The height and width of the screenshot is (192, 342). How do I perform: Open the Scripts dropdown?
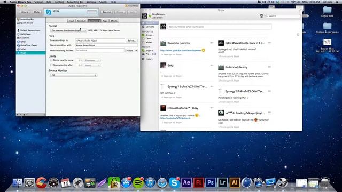point(131,51)
